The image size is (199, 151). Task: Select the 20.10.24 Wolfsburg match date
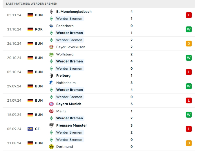(x=14, y=58)
